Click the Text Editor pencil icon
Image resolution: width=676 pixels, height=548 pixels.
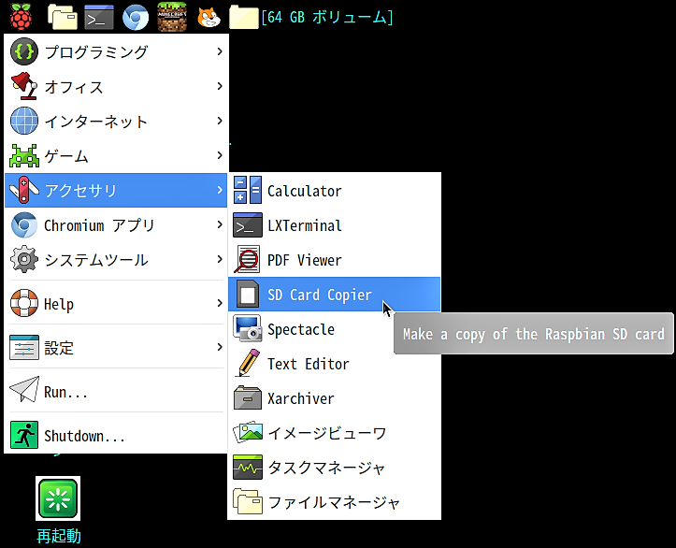pyautogui.click(x=250, y=364)
